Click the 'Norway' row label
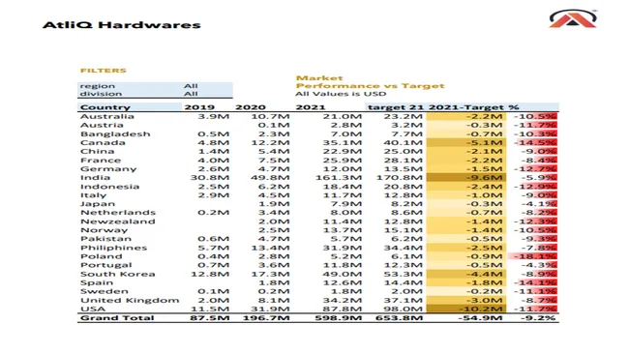Viewport: 629px width, 354px height. (104, 230)
